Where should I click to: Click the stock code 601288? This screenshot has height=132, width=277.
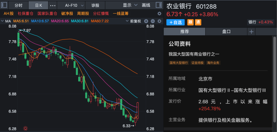(206, 6)
